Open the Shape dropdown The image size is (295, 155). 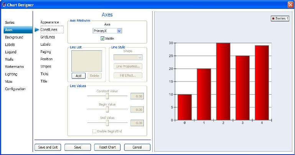click(x=128, y=57)
